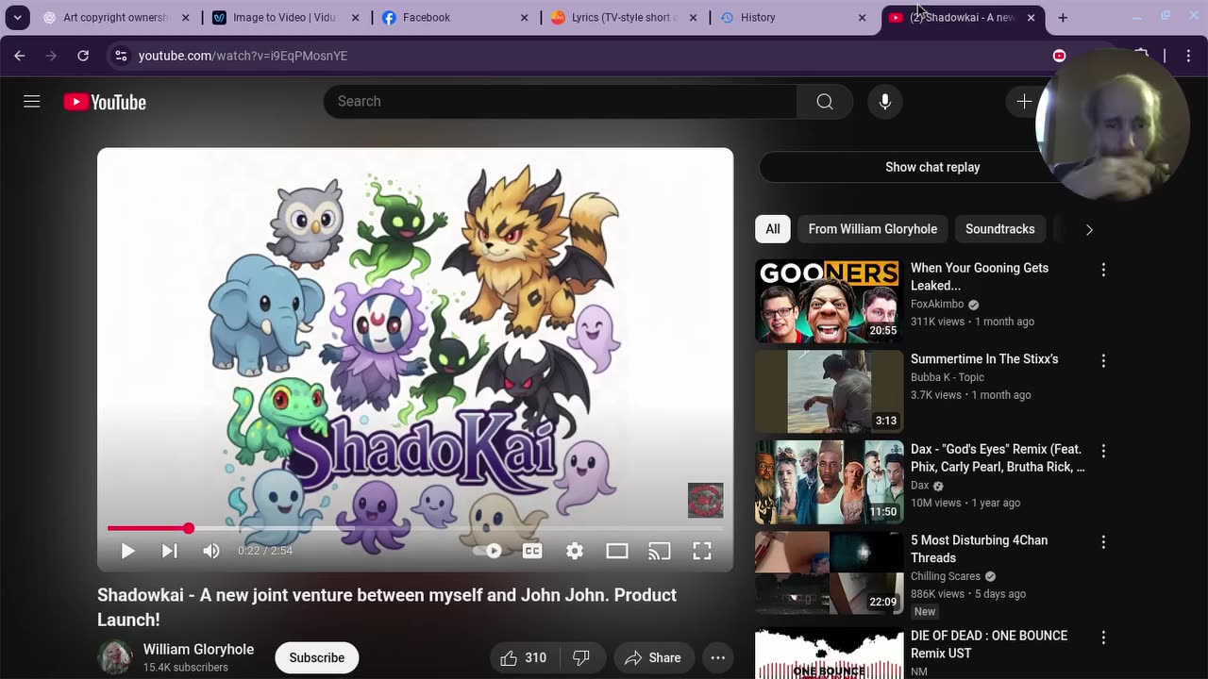The height and width of the screenshot is (679, 1208).
Task: View site information icon in address bar
Action: 121,56
